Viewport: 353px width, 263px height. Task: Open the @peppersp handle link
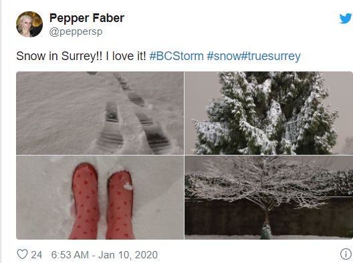(x=76, y=31)
